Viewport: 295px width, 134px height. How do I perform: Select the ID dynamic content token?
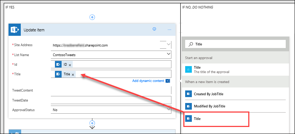click(x=64, y=64)
